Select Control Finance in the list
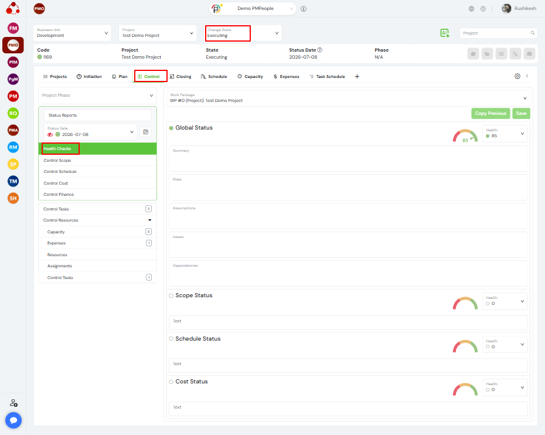Image resolution: width=545 pixels, height=435 pixels. point(97,195)
